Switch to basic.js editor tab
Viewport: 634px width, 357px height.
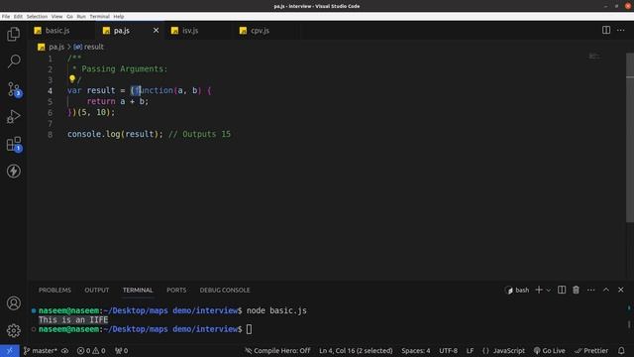[x=61, y=31]
